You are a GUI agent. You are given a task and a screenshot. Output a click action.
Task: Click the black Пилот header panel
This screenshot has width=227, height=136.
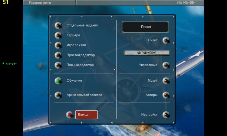click(145, 27)
